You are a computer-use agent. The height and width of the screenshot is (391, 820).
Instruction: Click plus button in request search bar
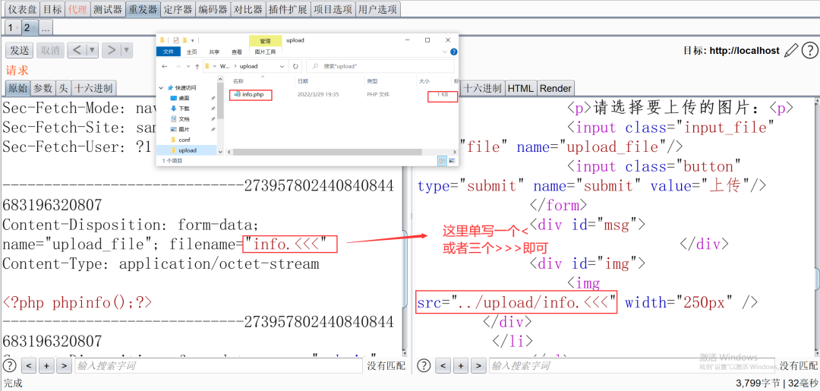click(46, 366)
